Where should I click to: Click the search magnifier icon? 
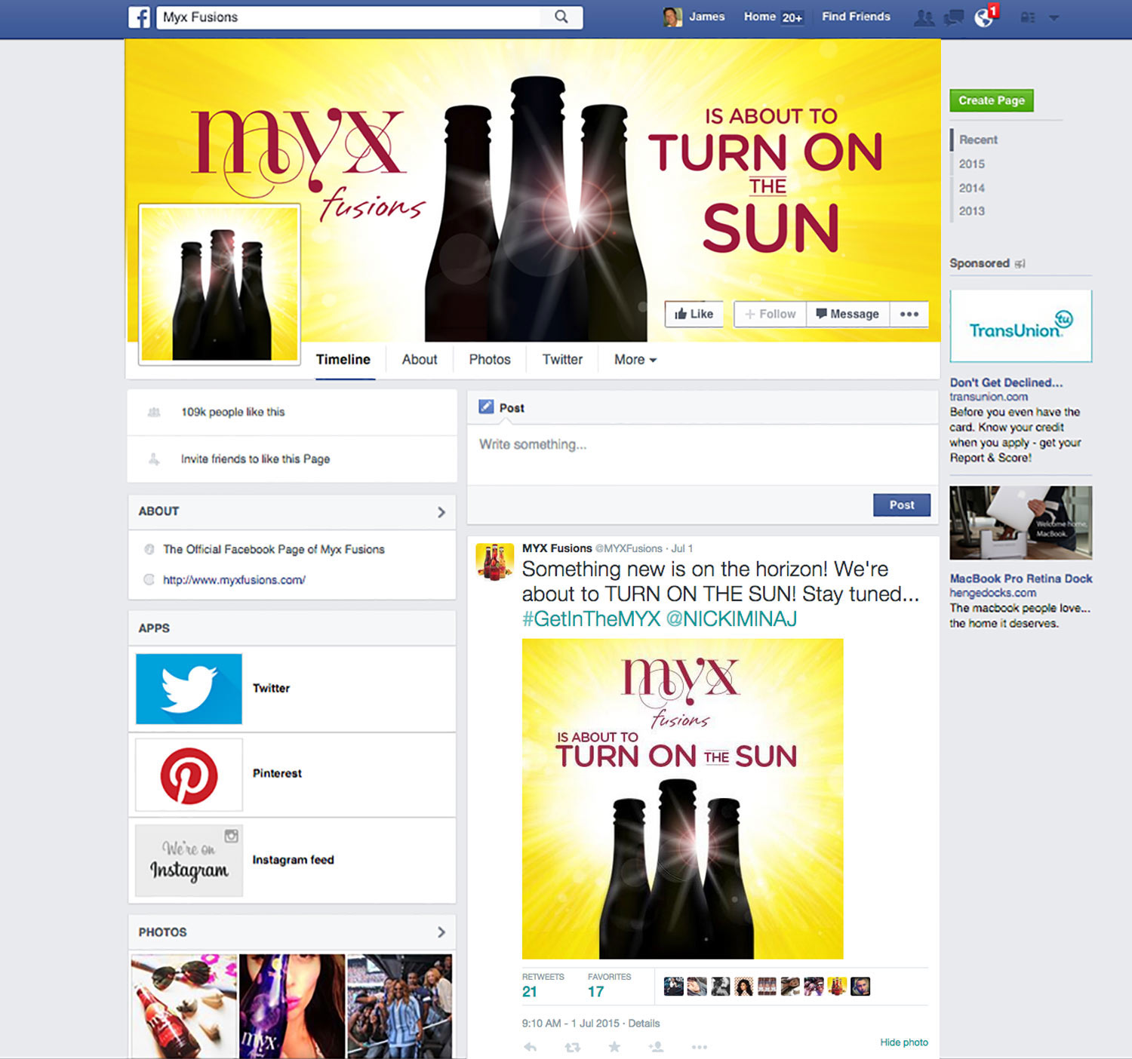pyautogui.click(x=561, y=17)
